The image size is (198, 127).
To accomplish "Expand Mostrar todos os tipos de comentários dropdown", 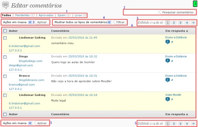I will tap(82, 22).
